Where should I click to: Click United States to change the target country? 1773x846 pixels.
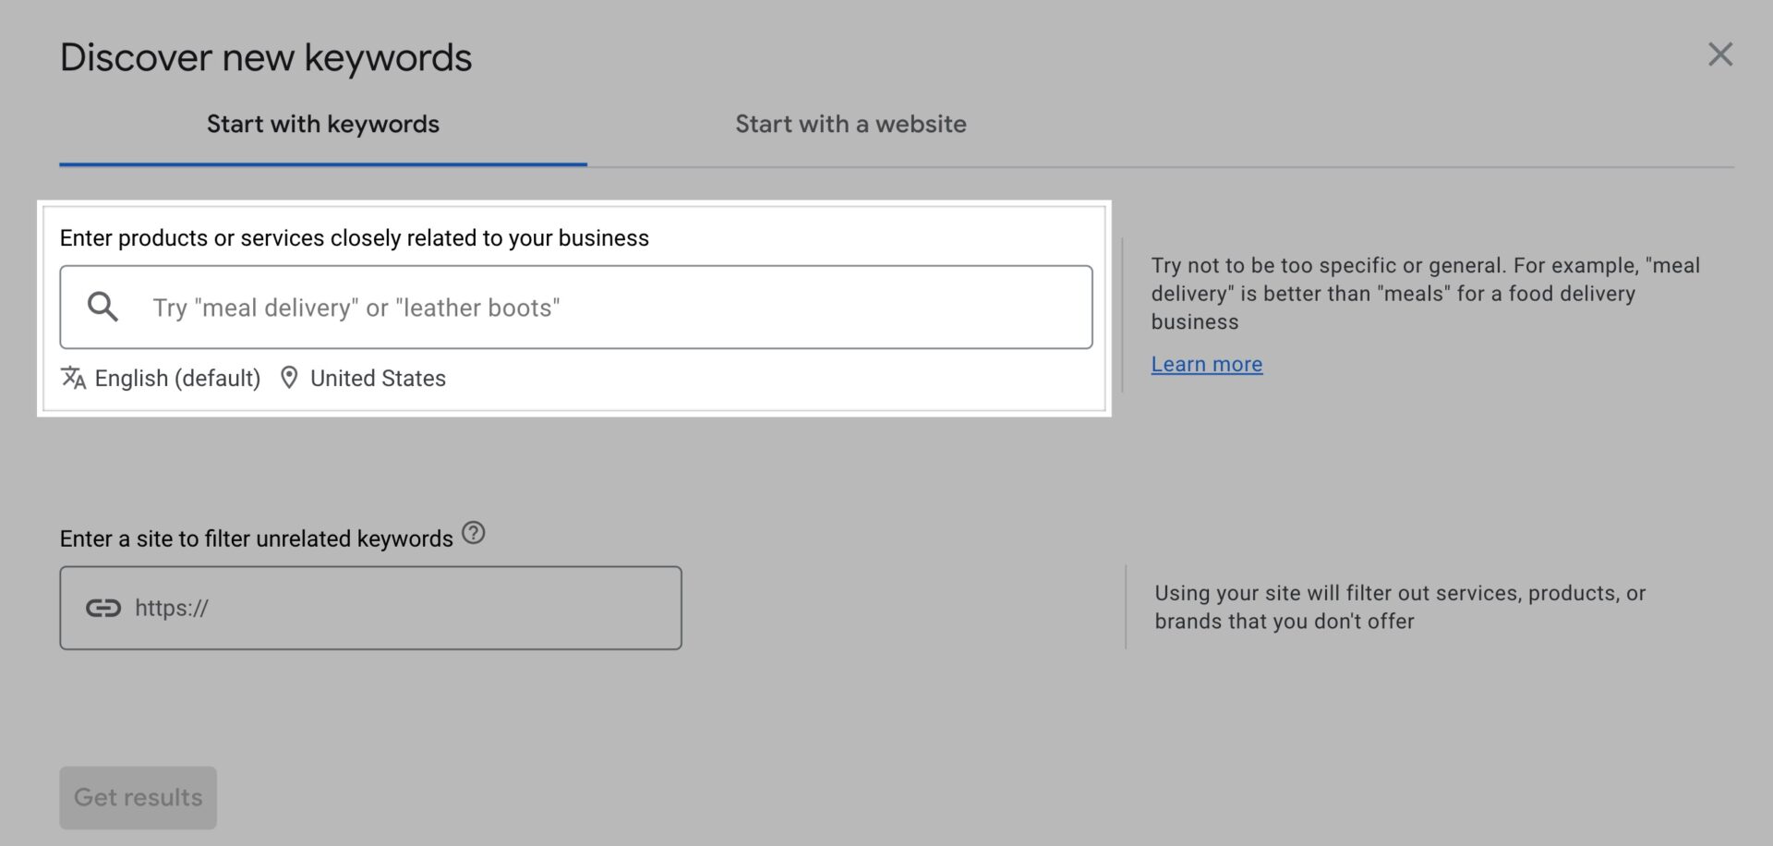378,378
